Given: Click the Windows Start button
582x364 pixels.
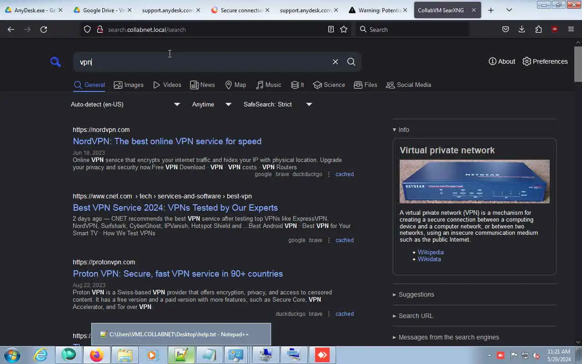Looking at the screenshot, I should pyautogui.click(x=12, y=355).
